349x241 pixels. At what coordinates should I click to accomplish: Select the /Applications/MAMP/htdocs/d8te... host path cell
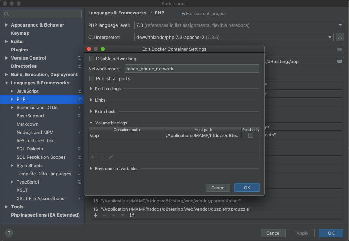coord(203,136)
